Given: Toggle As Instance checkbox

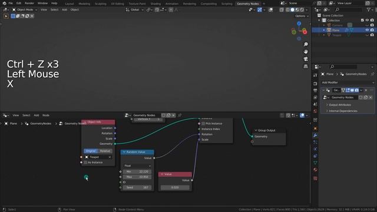Looking at the screenshot, I should click(x=85, y=163).
